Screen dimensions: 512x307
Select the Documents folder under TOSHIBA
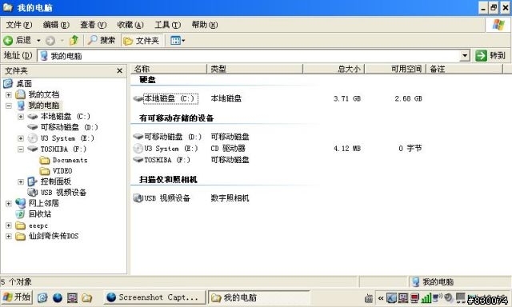point(70,160)
